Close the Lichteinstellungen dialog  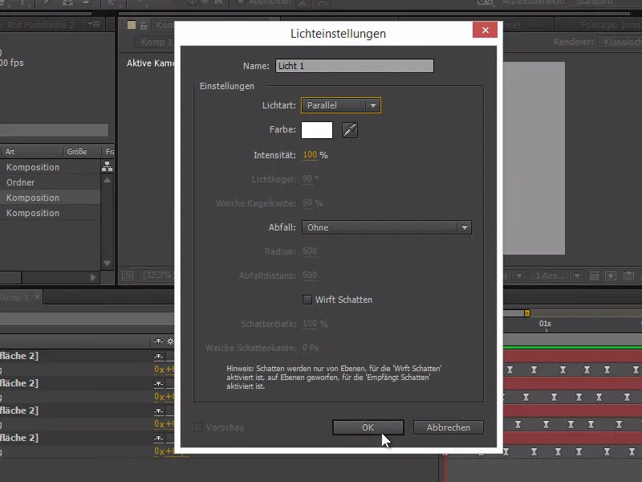click(486, 30)
